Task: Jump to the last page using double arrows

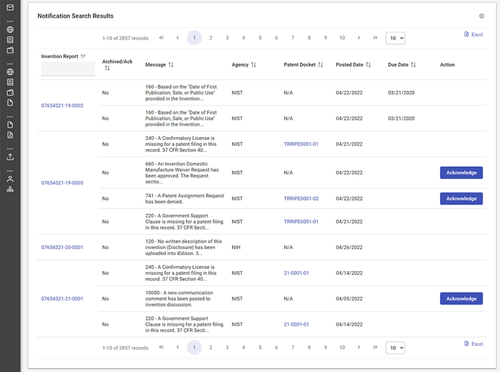Action: click(x=375, y=38)
